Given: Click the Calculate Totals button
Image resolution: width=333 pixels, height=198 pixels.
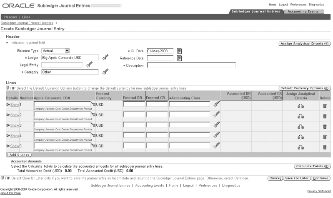Looking at the screenshot, I should [x=312, y=166].
